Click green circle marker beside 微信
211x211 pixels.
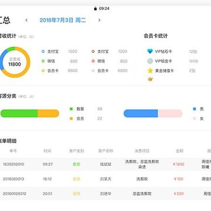(x=43, y=61)
